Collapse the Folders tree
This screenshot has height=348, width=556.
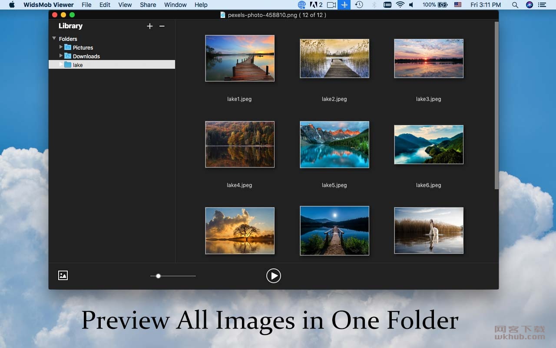(x=54, y=38)
